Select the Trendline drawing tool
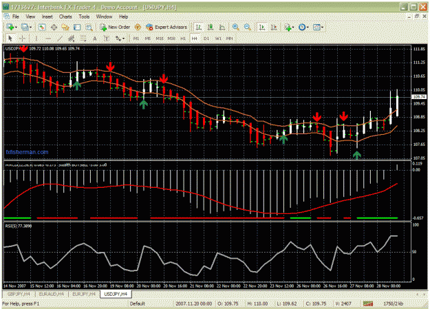The height and width of the screenshot is (309, 430). click(59, 39)
